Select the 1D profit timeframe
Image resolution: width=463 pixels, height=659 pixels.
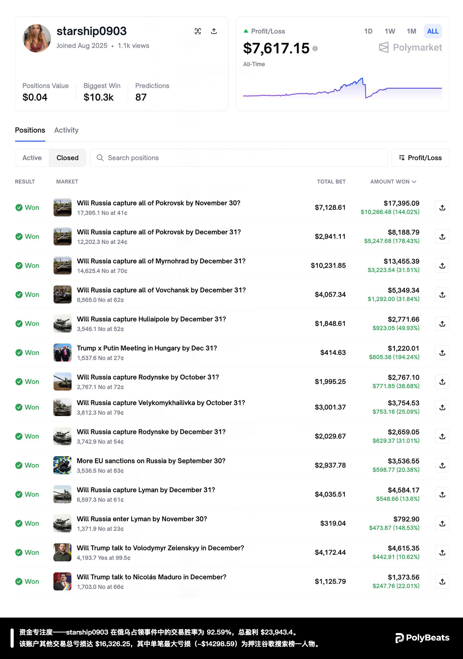pyautogui.click(x=368, y=31)
